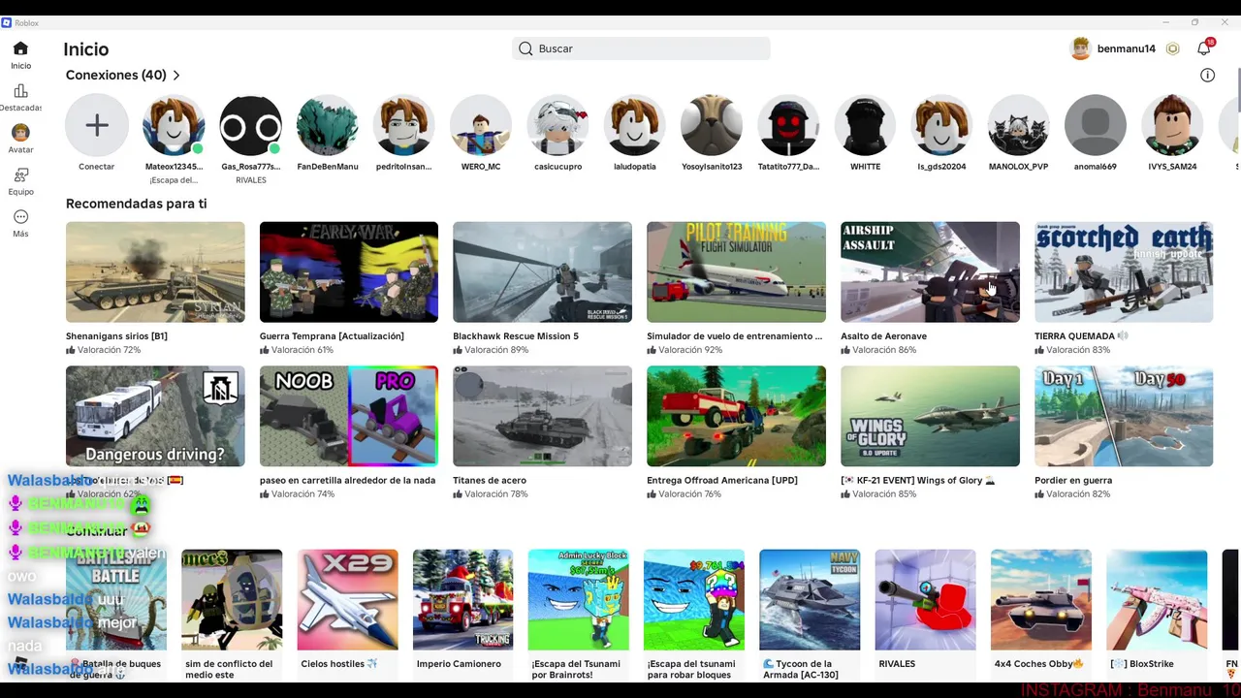
Task: Open FanDeBenManu friend avatar
Action: click(328, 125)
